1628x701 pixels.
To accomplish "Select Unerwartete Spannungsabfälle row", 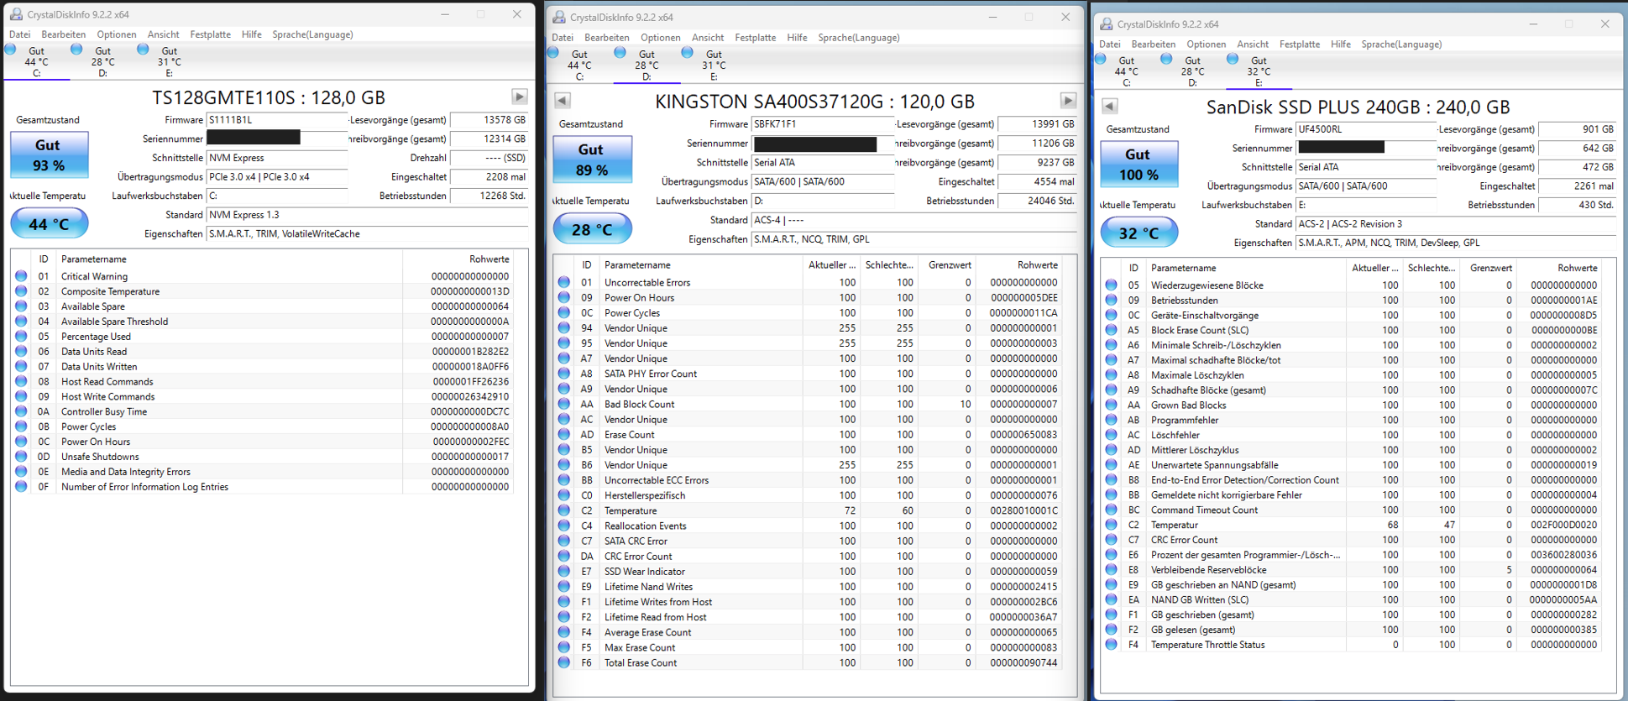I will tap(1352, 465).
